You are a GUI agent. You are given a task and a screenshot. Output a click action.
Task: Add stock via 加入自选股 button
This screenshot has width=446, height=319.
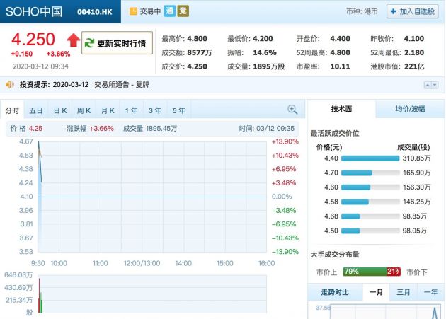(x=412, y=11)
